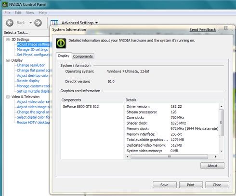Open the Back history dropdown arrow
The height and width of the screenshot is (196, 236).
point(30,23)
